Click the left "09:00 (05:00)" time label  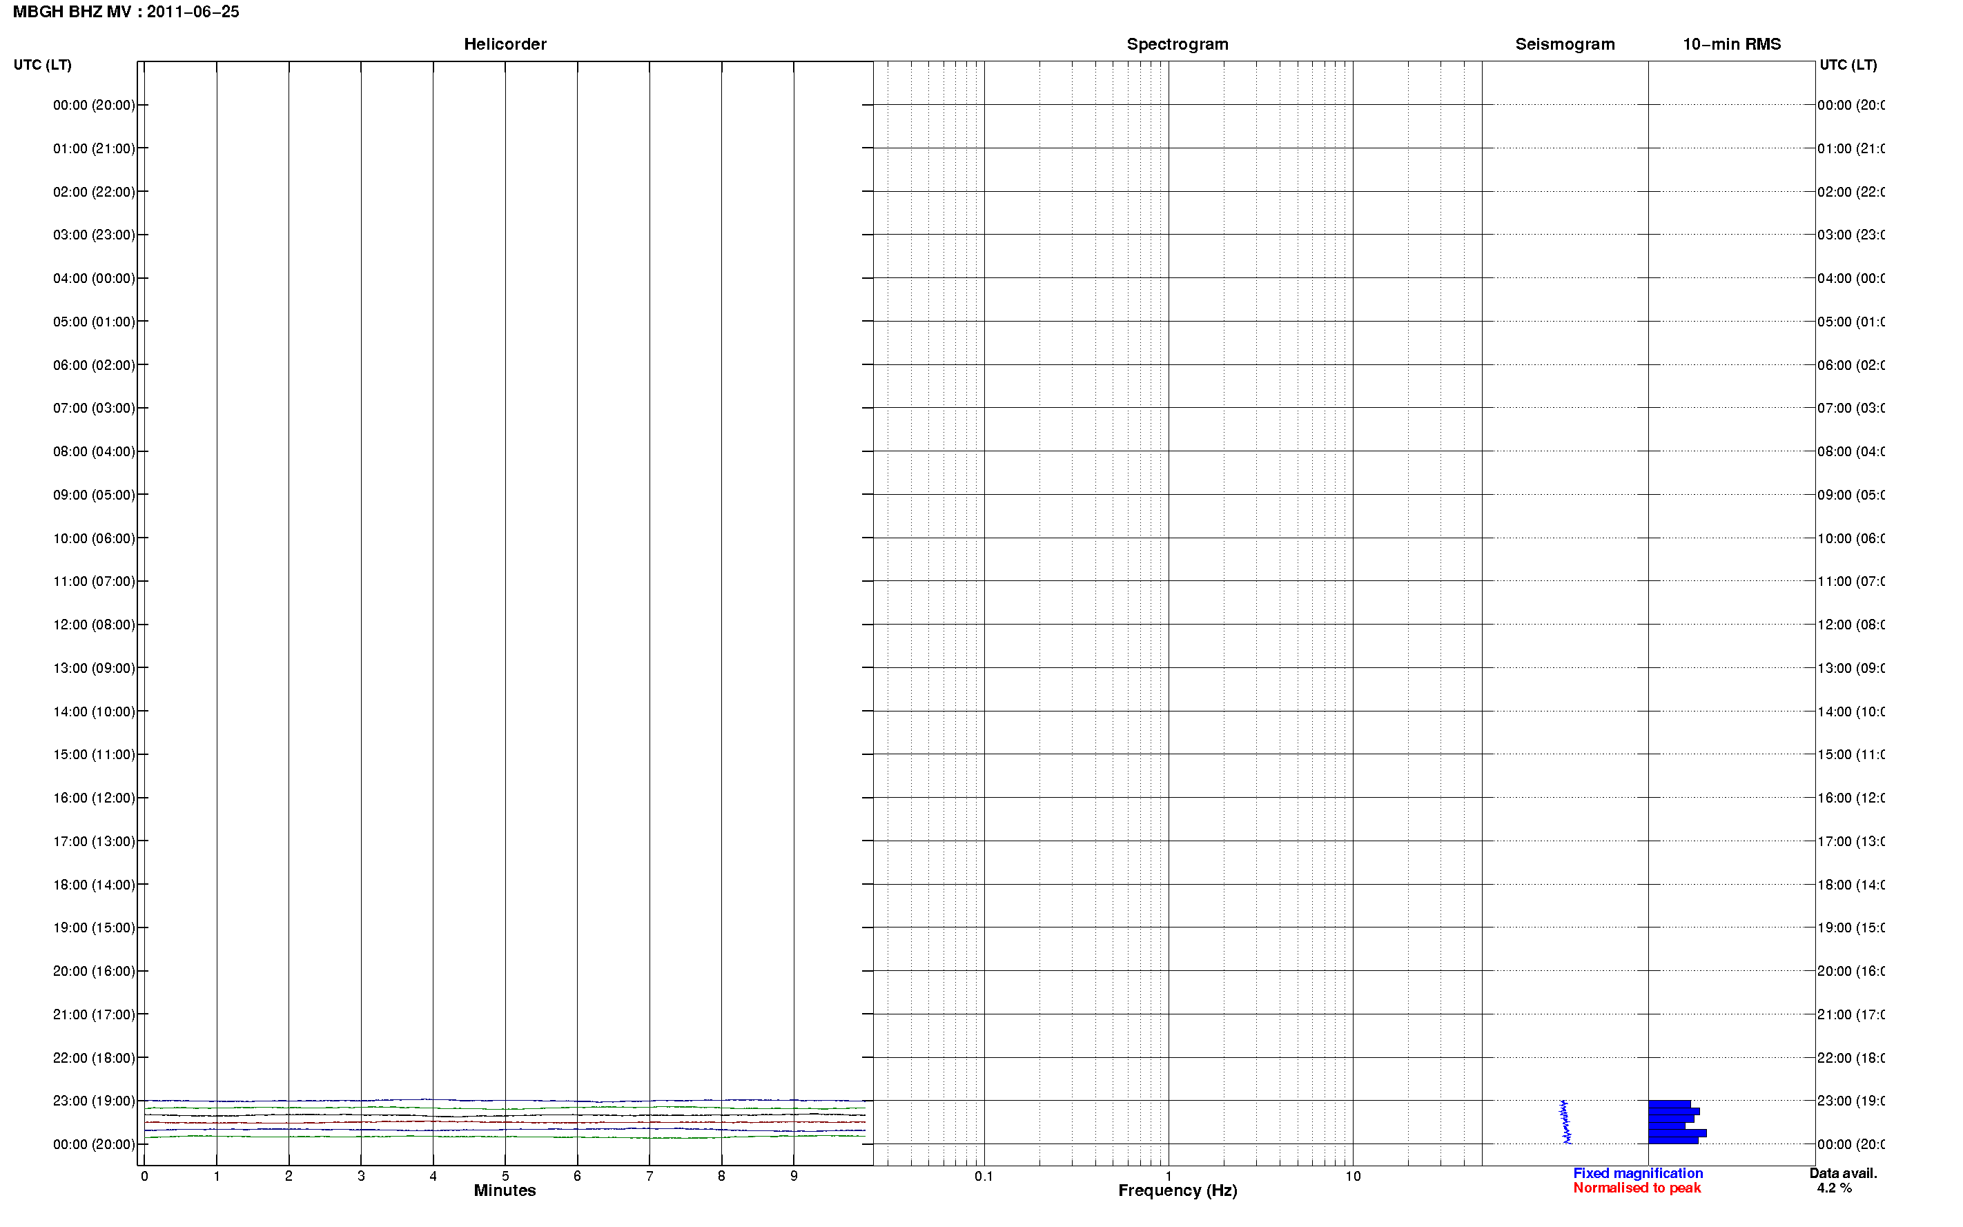point(94,495)
